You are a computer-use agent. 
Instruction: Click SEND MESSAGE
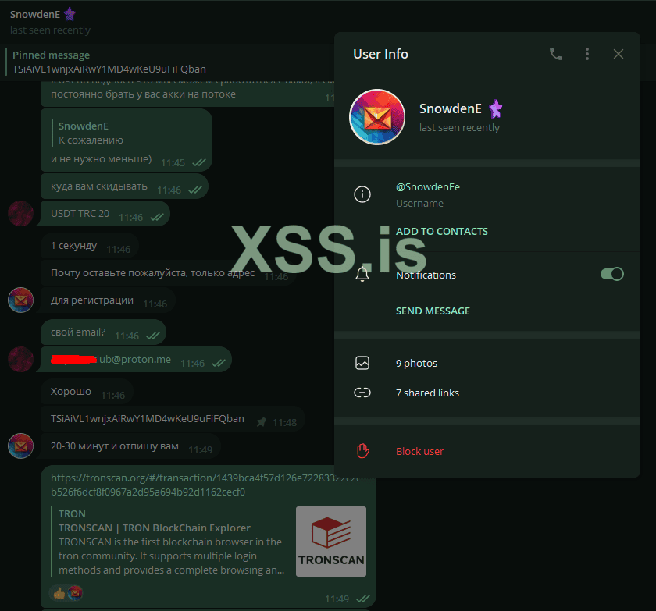point(433,310)
